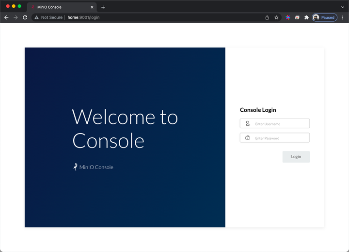Screen dimensions: 349x252
Task: Open the Extensions puzzle piece menu
Action: [x=306, y=17]
